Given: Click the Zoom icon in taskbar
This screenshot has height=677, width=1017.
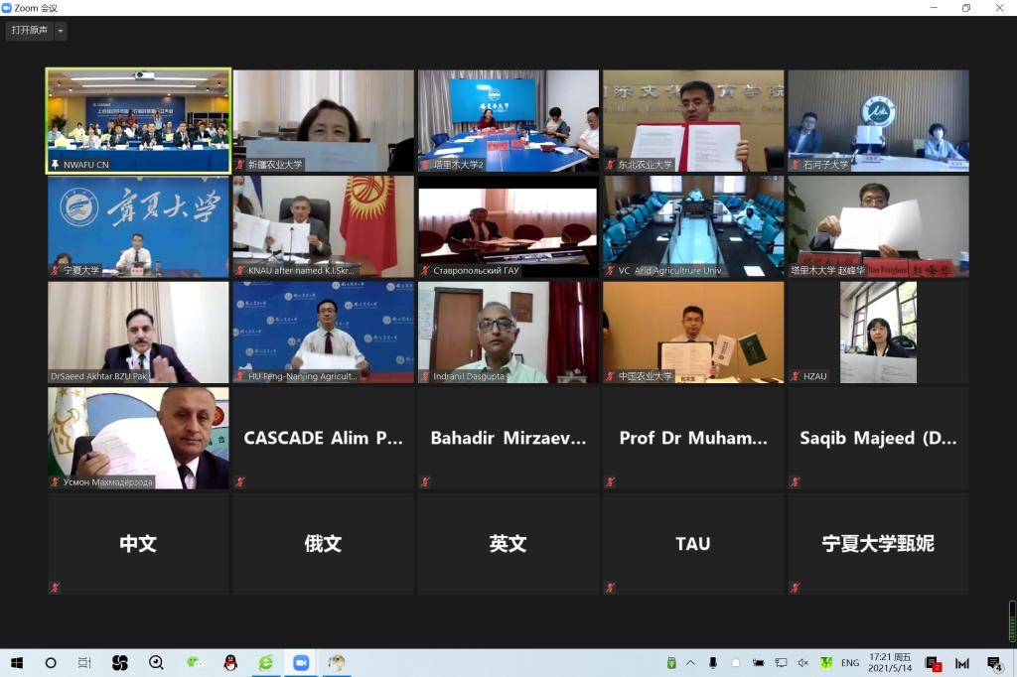Looking at the screenshot, I should [x=301, y=662].
